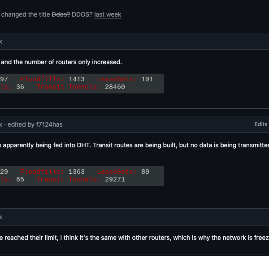Click the "number of routers only increased" sentence
Screen dimensions: 269x256
tap(61, 62)
